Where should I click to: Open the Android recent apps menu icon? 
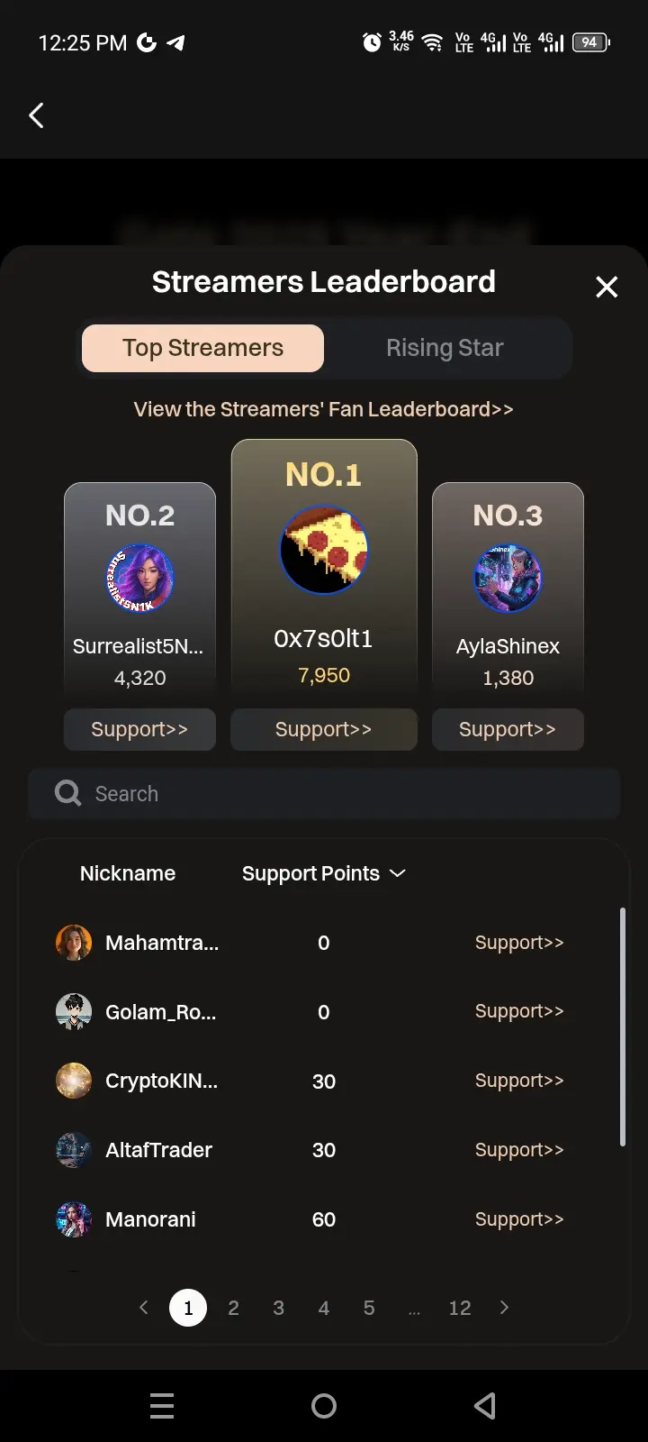(162, 1406)
